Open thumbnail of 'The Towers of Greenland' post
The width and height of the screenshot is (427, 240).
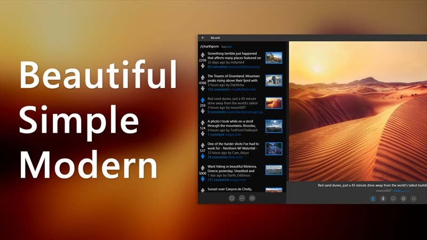tap(274, 81)
